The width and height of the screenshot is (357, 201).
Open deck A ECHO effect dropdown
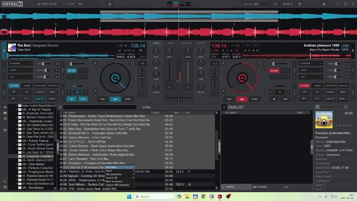coord(21,70)
